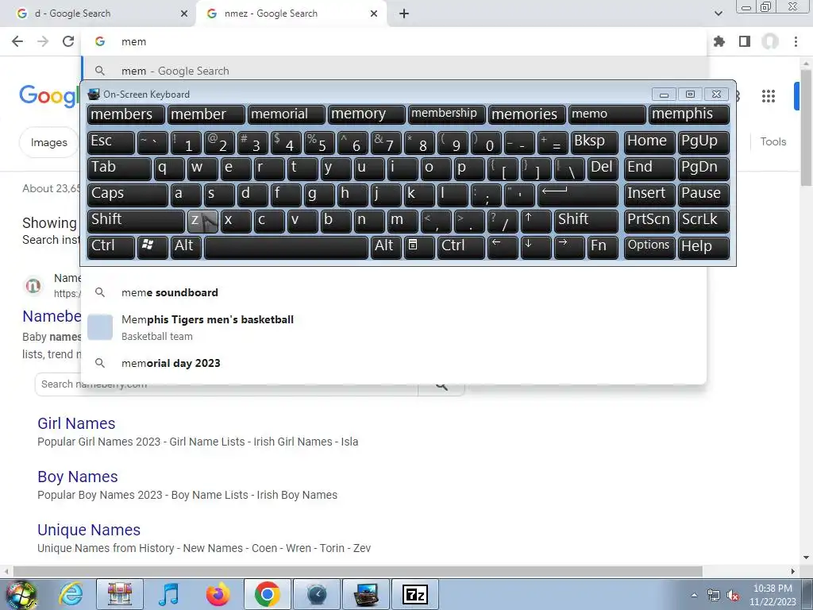Tap the Enter key on the on-screen keyboard

click(x=578, y=195)
